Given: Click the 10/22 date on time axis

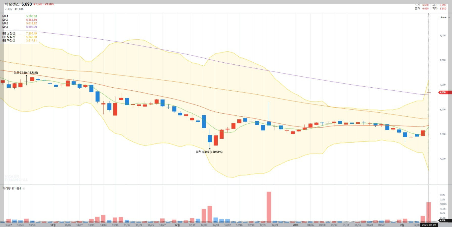Looking at the screenshot, I should 9,225.
